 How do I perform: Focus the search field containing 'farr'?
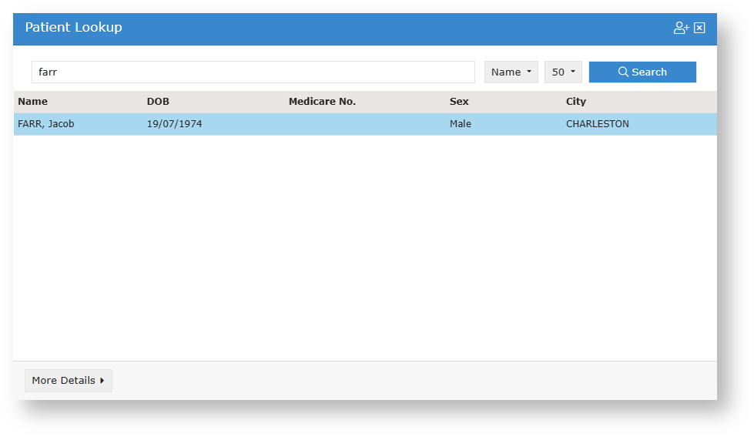tap(253, 72)
